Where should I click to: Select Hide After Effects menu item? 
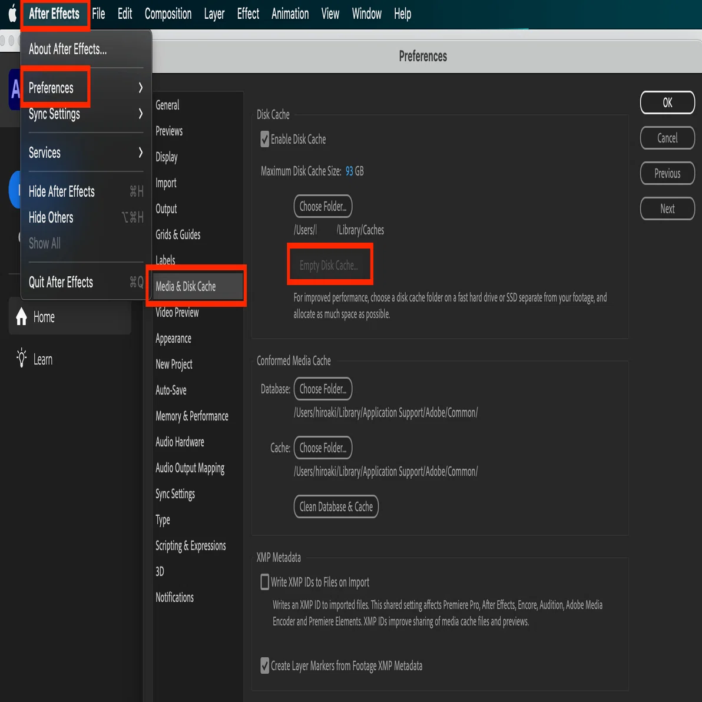tap(85, 191)
